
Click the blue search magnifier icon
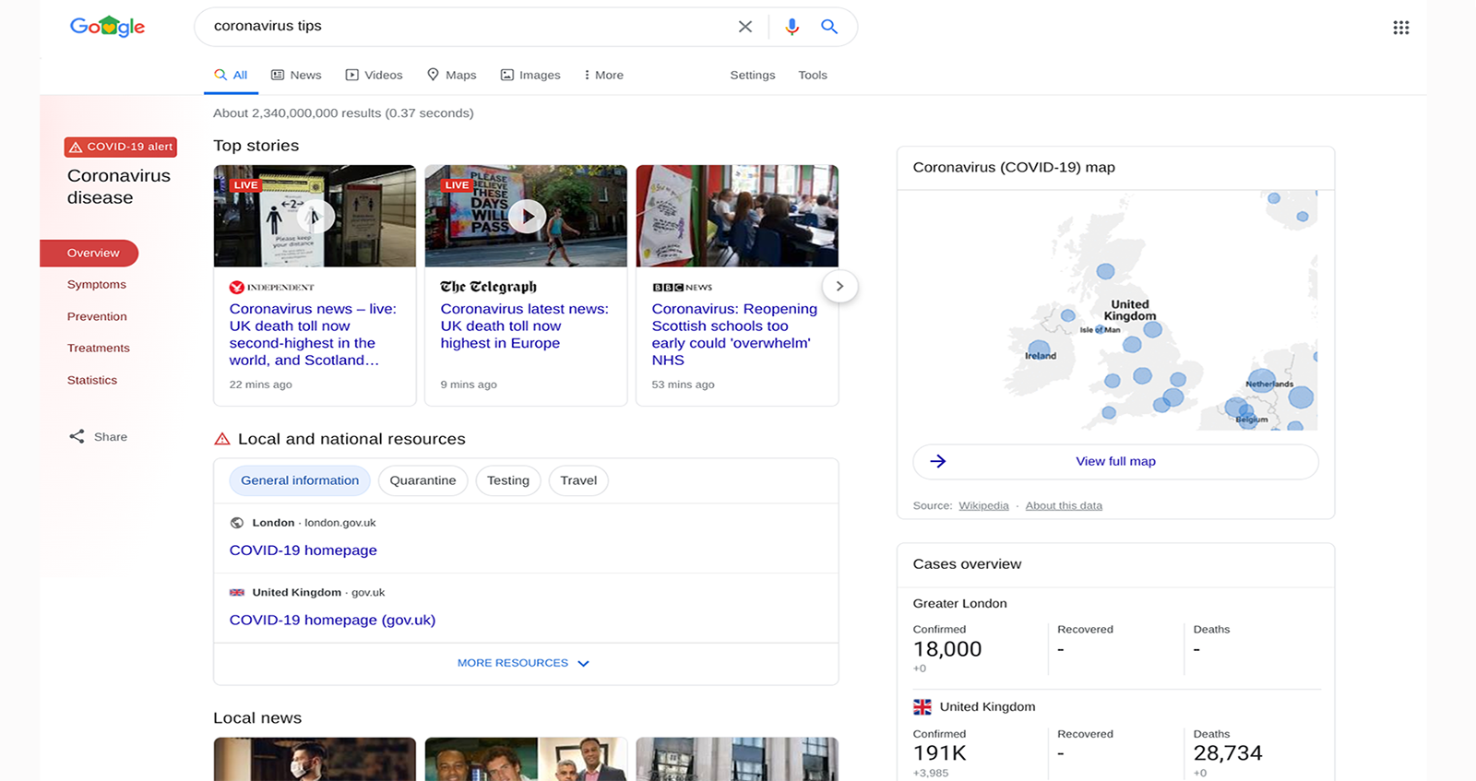point(829,27)
